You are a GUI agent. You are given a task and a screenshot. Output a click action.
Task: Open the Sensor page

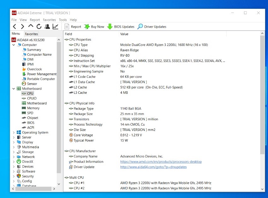pyautogui.click(x=30, y=84)
